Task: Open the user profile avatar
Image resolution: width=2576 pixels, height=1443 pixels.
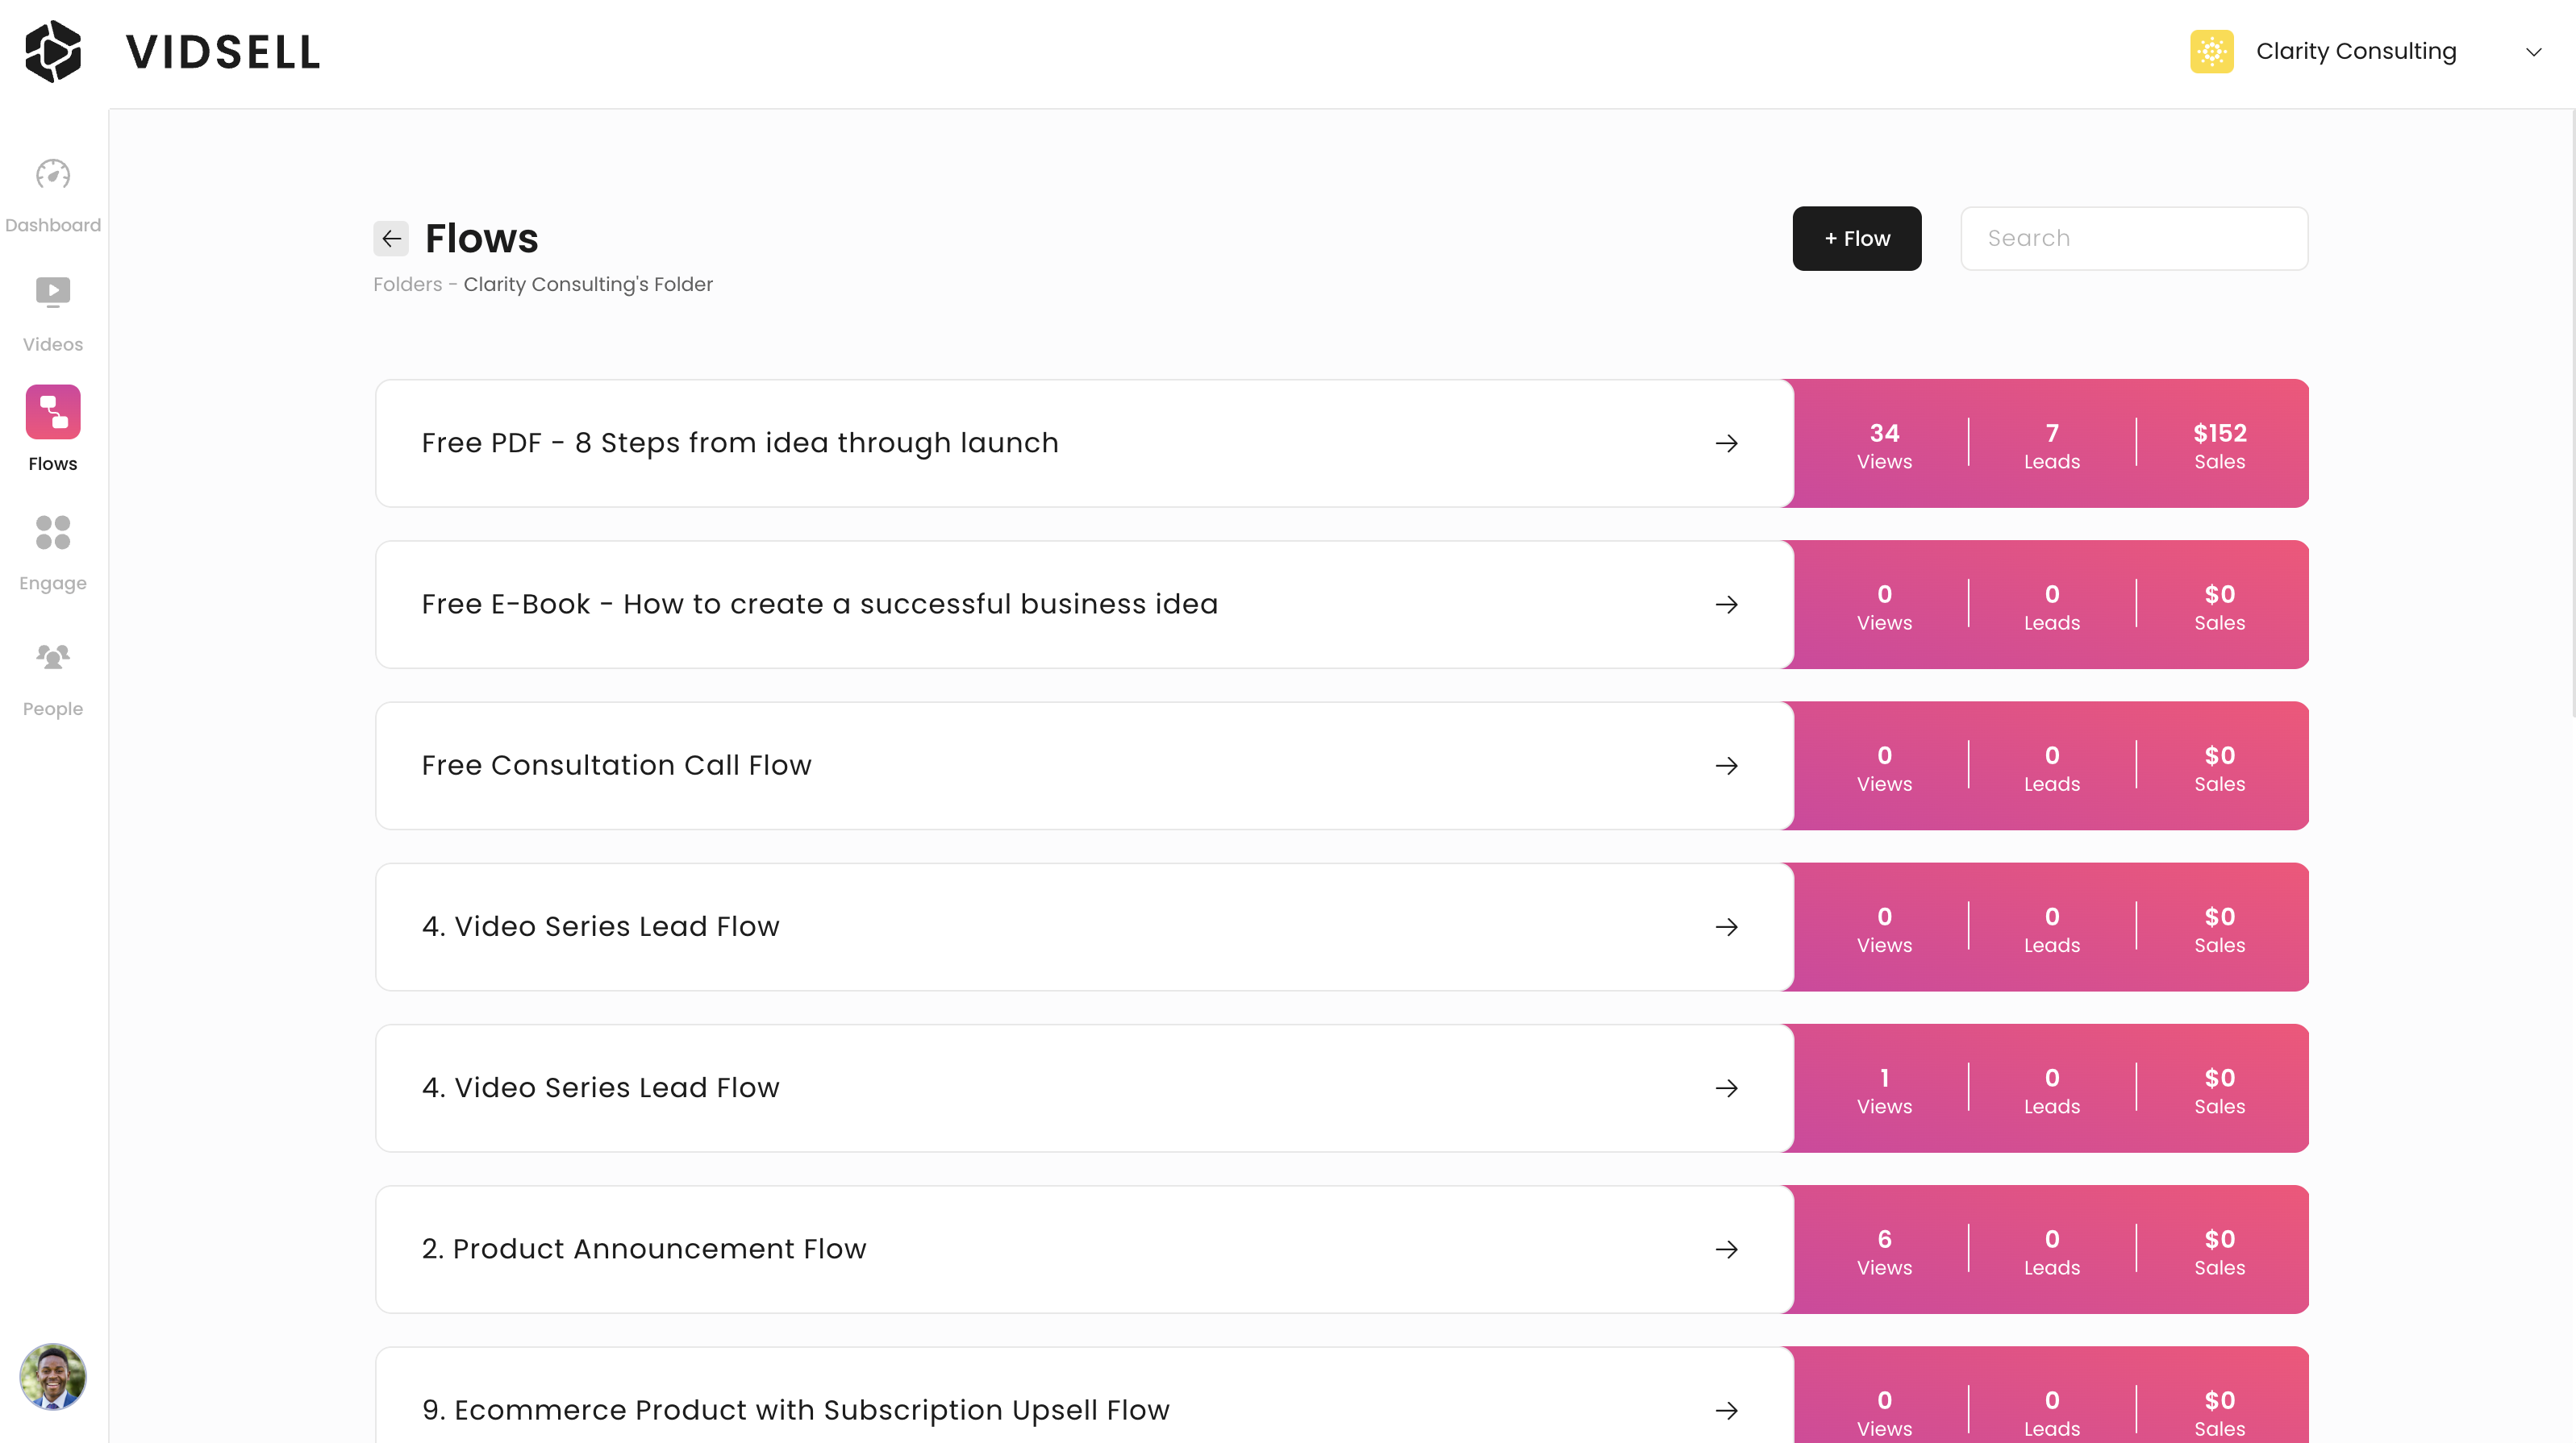Action: point(53,1376)
